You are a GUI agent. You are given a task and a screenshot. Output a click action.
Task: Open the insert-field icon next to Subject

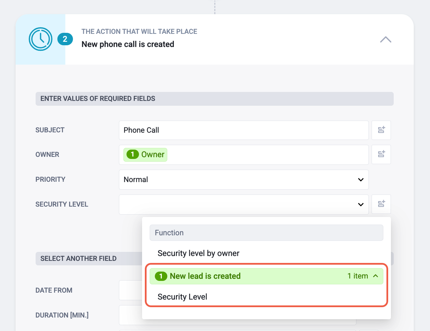(381, 130)
